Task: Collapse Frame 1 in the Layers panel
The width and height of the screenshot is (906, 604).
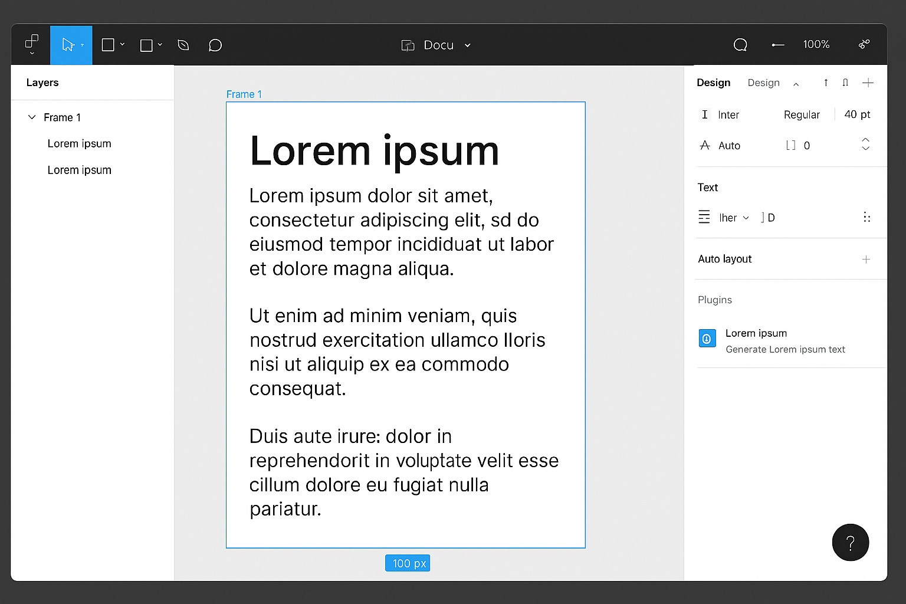Action: point(32,117)
